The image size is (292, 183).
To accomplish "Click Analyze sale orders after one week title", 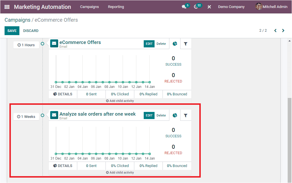I will click(x=98, y=114).
